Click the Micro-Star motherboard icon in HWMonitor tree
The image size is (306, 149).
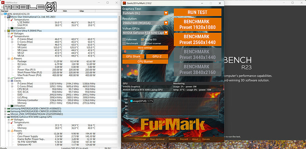click(x=9, y=17)
